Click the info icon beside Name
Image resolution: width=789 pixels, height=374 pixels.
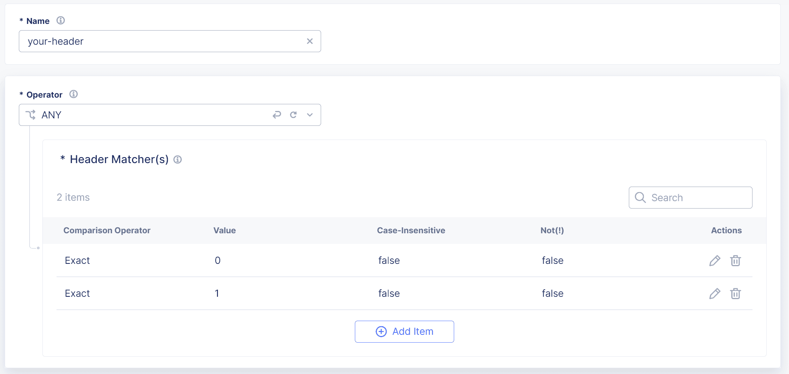coord(61,20)
